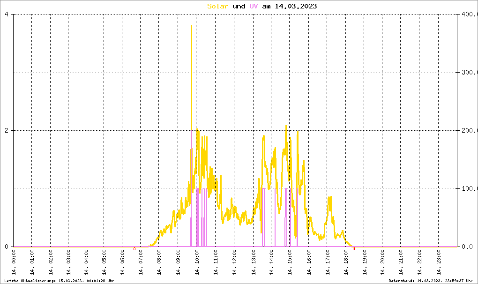This screenshot has height=284, width=478.
Task: Click time label '14. 22:00'
Action: (419, 262)
